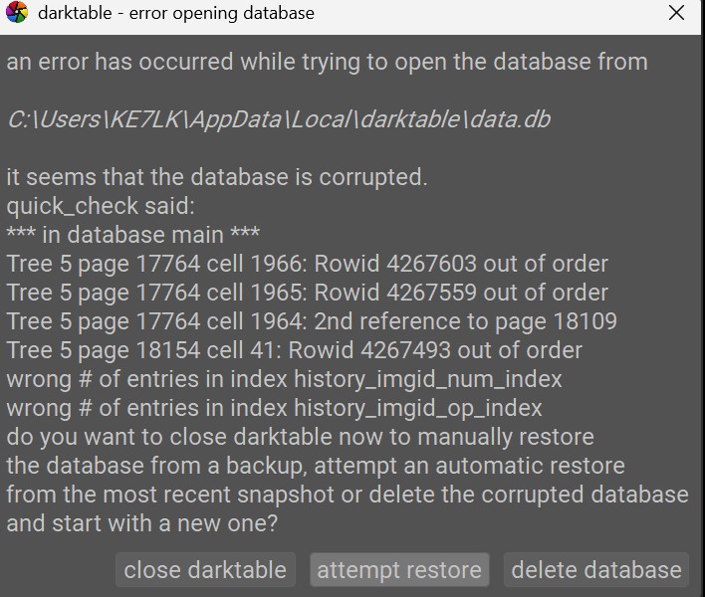The height and width of the screenshot is (597, 705).
Task: Close the error dialog with X
Action: click(676, 13)
